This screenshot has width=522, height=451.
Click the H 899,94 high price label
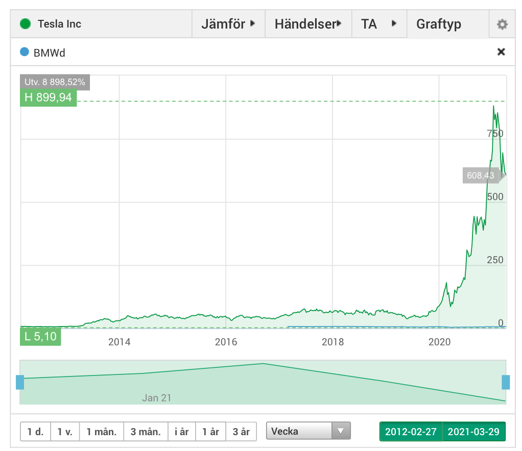[x=49, y=97]
